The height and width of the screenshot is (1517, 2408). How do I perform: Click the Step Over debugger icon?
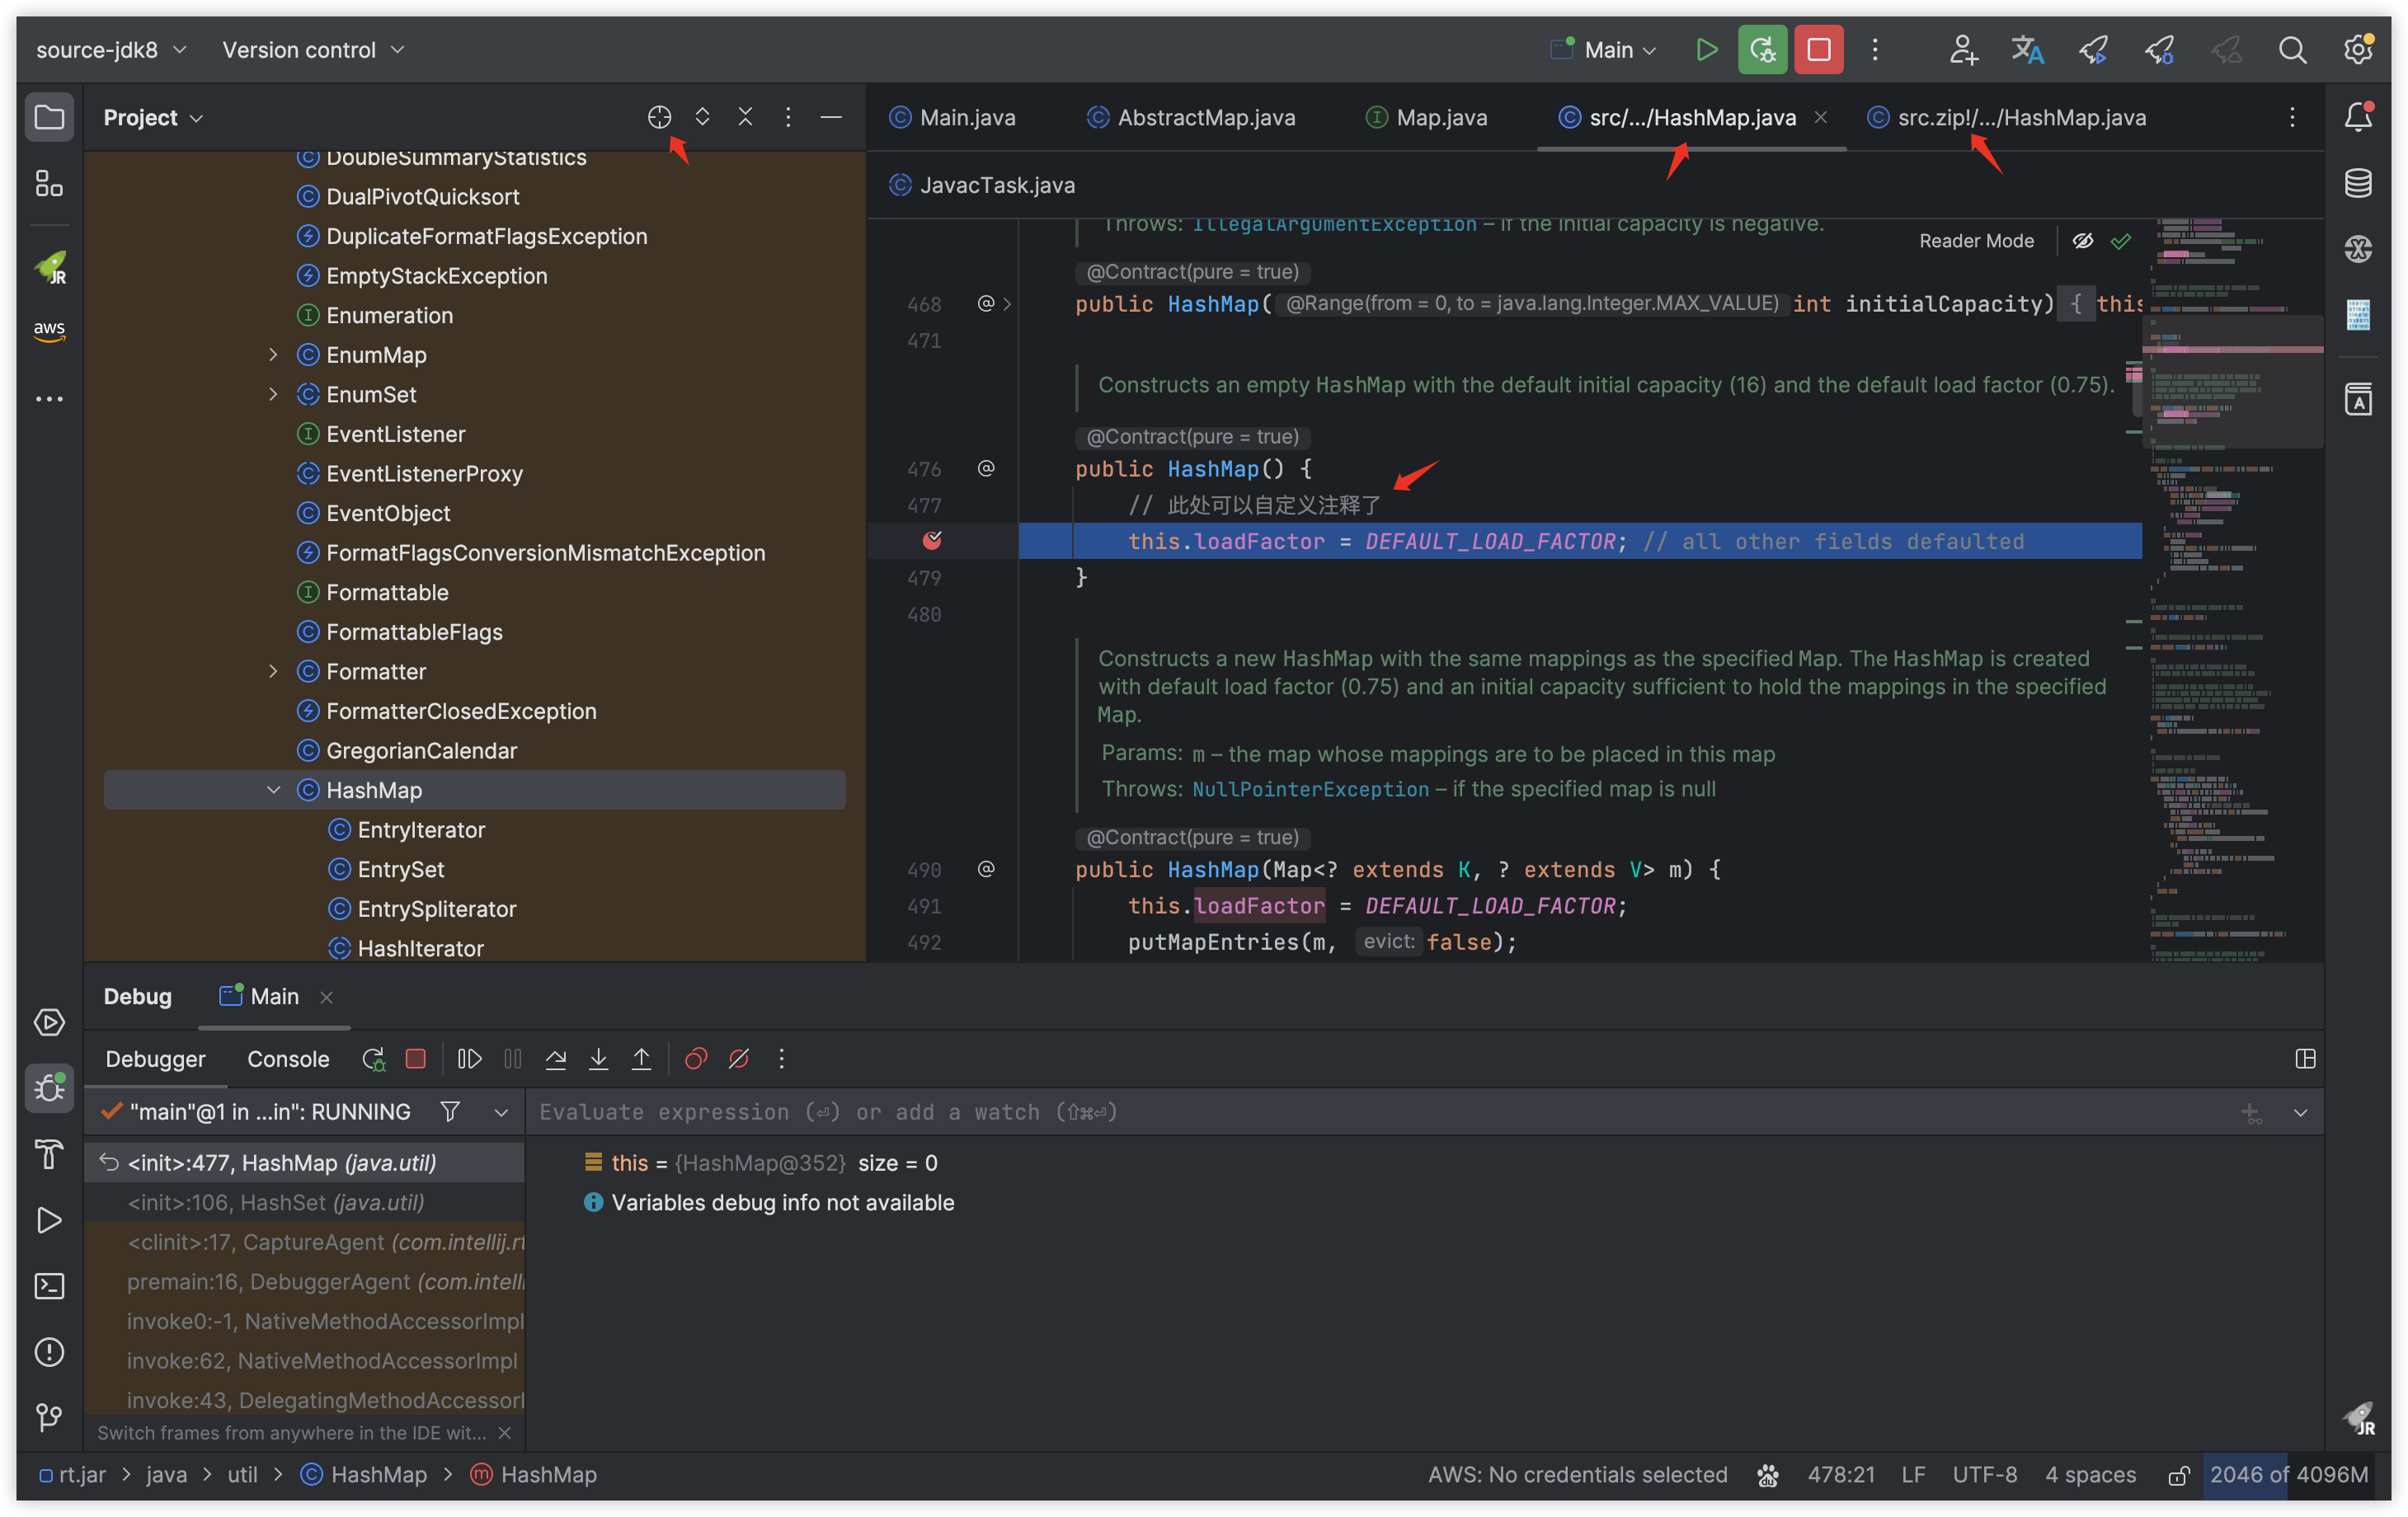557,1057
